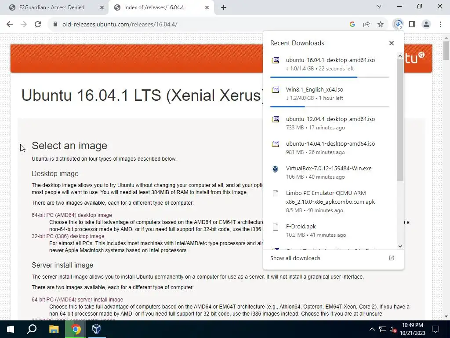Viewport: 450px width, 338px height.
Task: Open the side panel icon
Action: click(x=412, y=25)
